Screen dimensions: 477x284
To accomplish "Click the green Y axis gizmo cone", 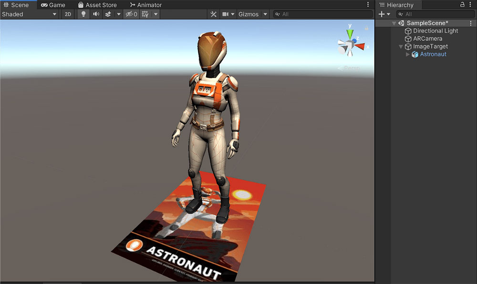I will click(x=350, y=34).
